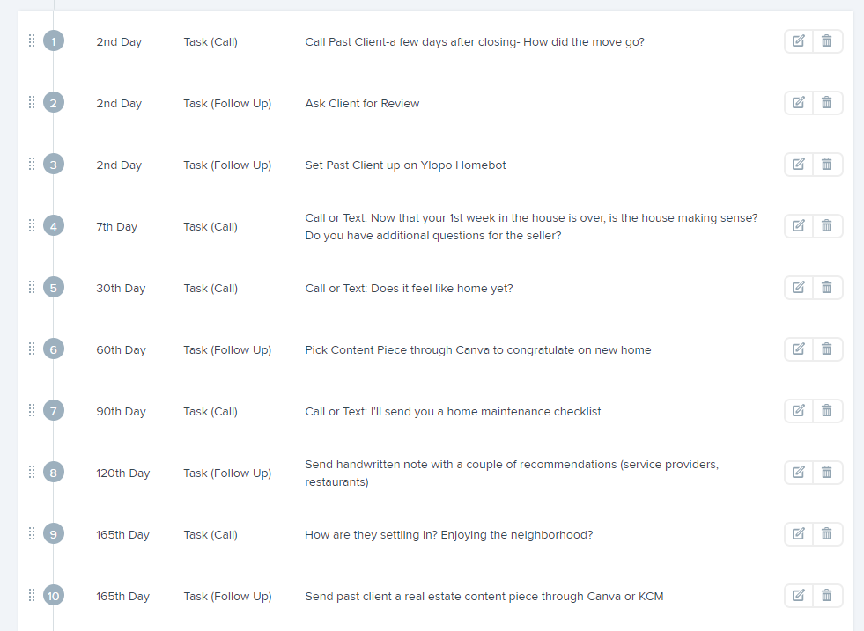This screenshot has width=864, height=631.
Task: Edit the 'Set Past Client up on Ylopo Homebot' step
Action: point(799,165)
